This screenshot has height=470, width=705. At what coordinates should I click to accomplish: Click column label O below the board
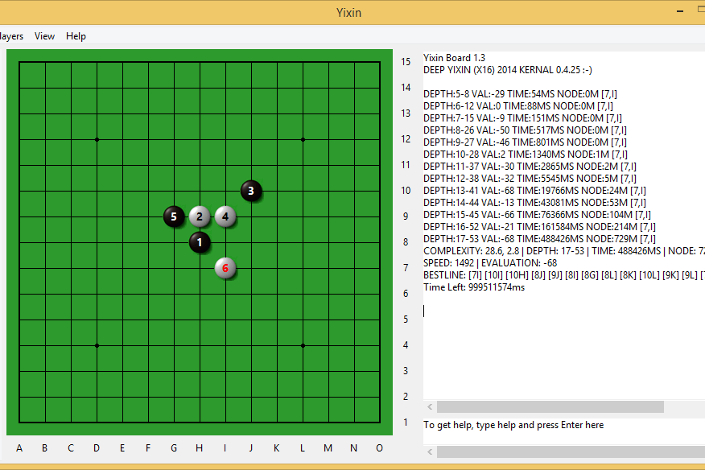tap(380, 448)
